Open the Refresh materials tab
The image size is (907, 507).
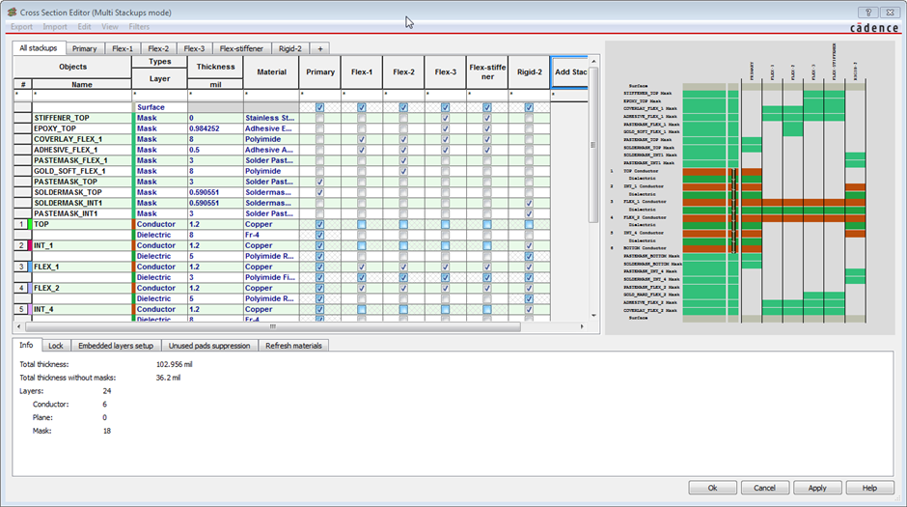coord(293,346)
